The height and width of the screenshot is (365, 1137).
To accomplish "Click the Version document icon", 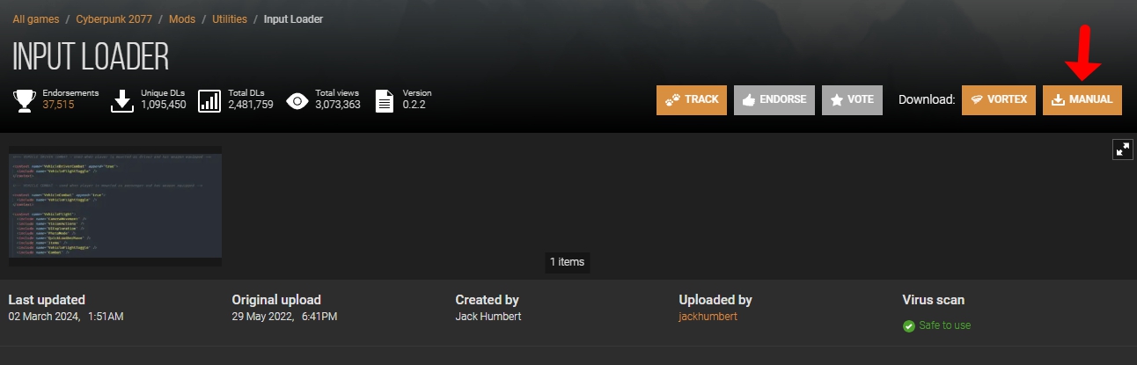I will 385,100.
